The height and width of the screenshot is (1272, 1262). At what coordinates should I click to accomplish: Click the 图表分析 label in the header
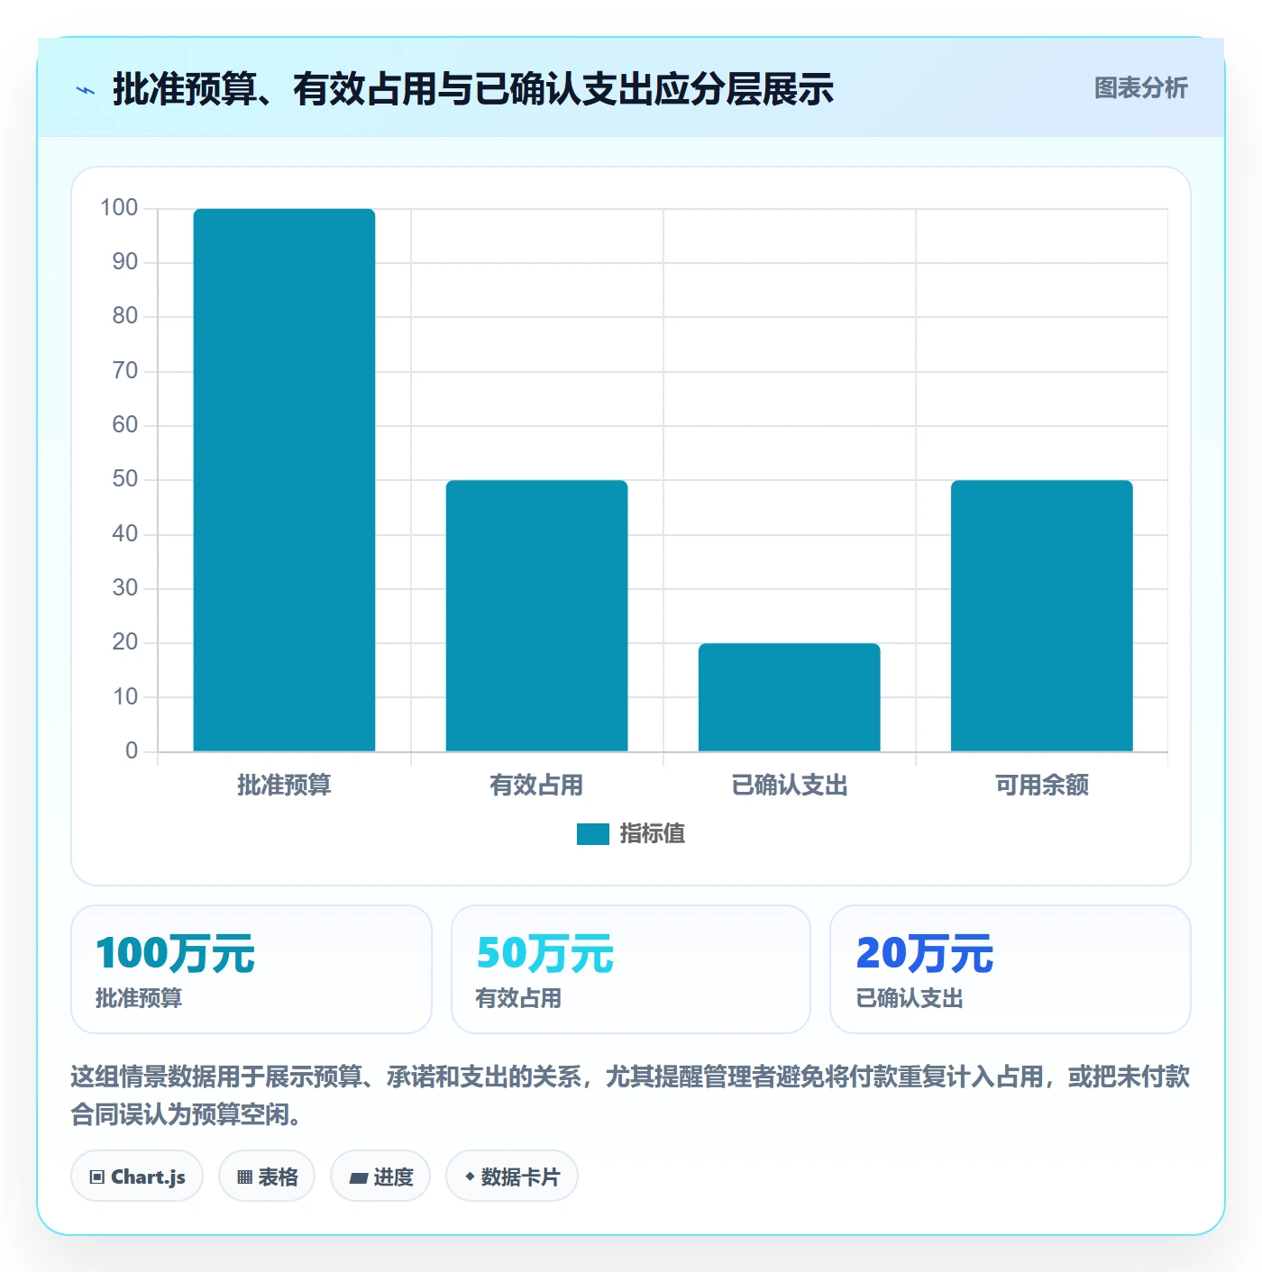(1140, 88)
